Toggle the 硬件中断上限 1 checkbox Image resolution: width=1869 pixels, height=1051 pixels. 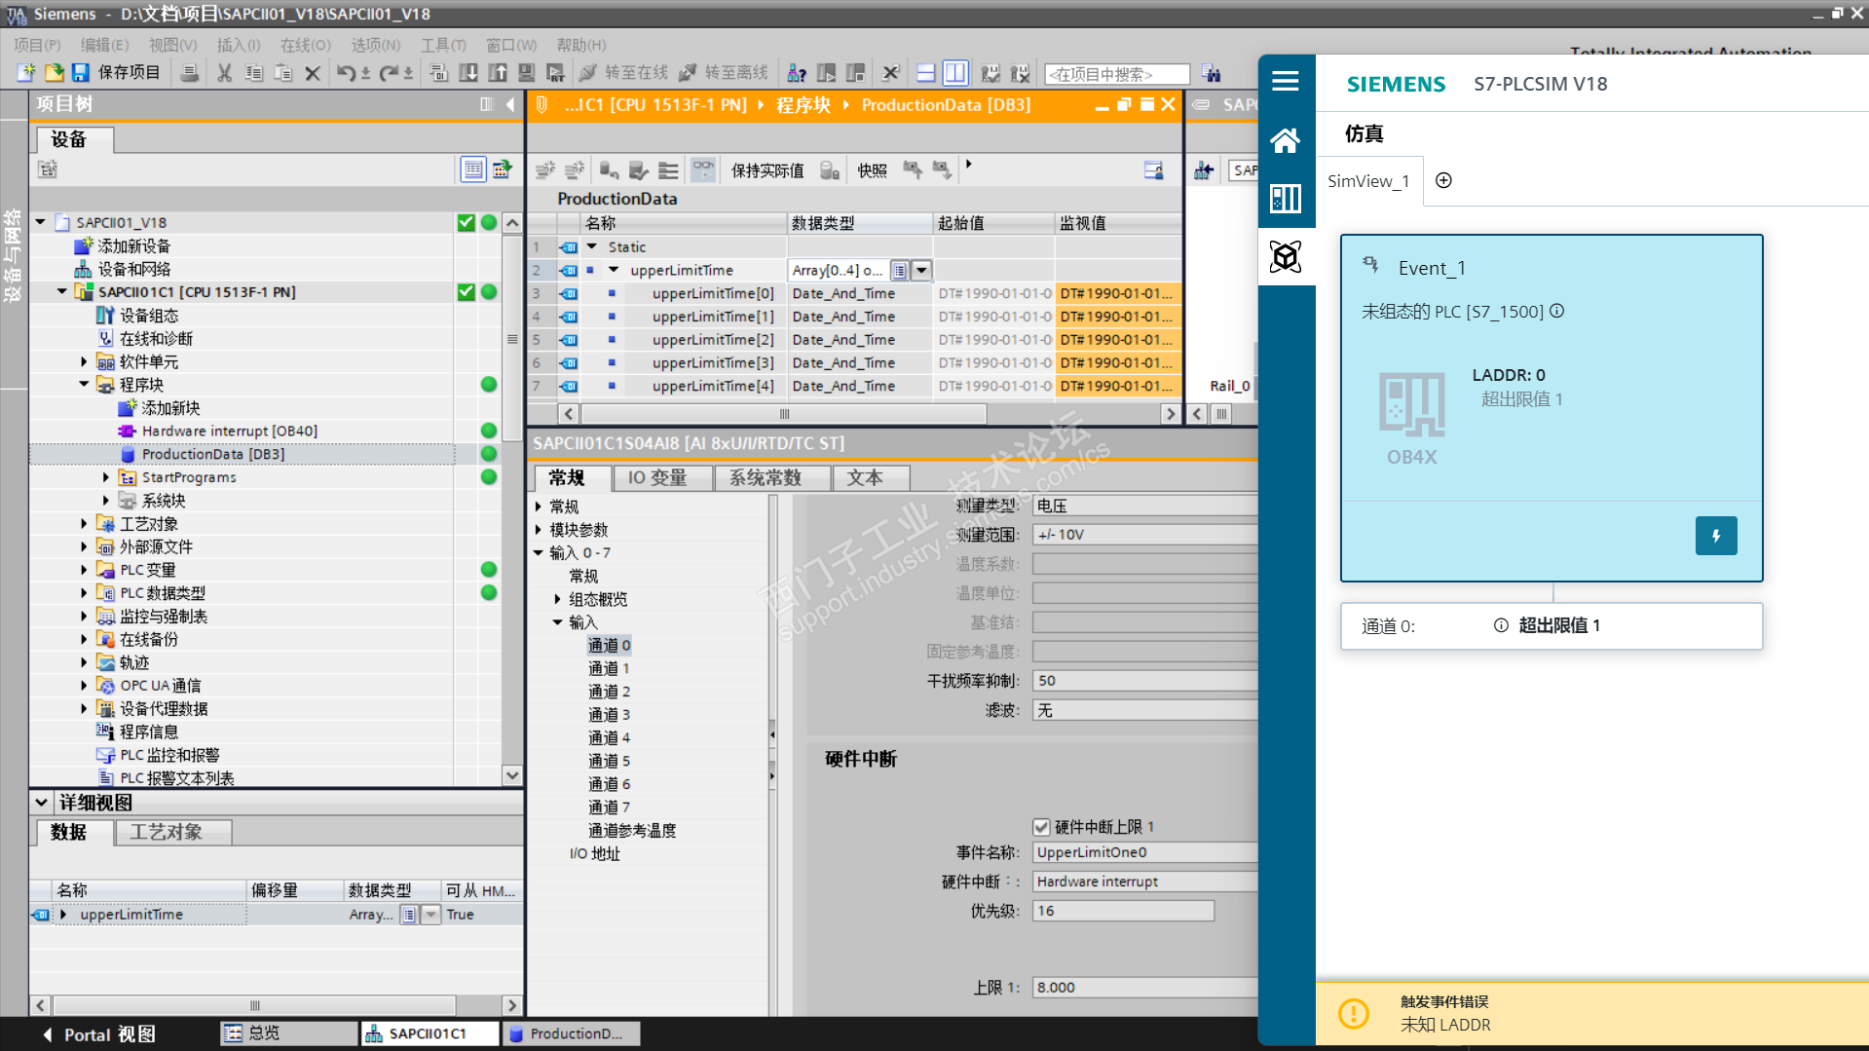(1041, 827)
